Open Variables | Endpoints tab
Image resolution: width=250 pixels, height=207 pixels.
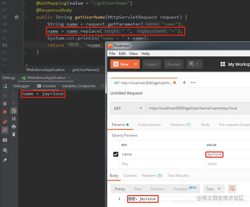(79, 86)
